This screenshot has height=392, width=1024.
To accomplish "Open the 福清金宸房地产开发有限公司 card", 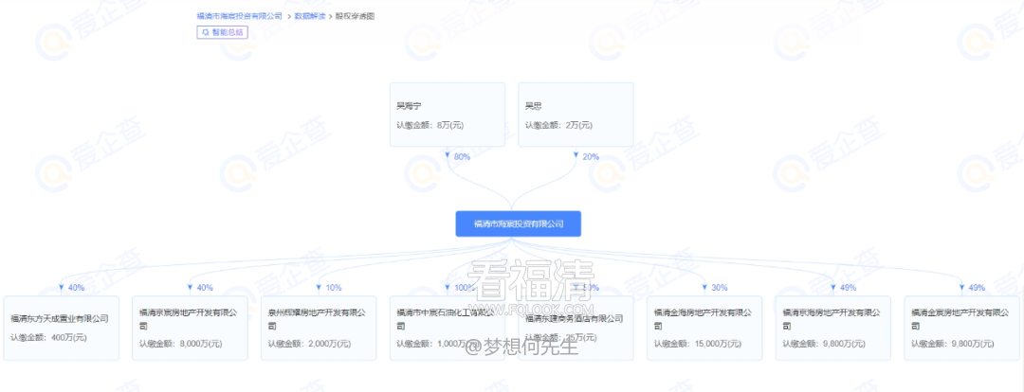I will pyautogui.click(x=962, y=328).
